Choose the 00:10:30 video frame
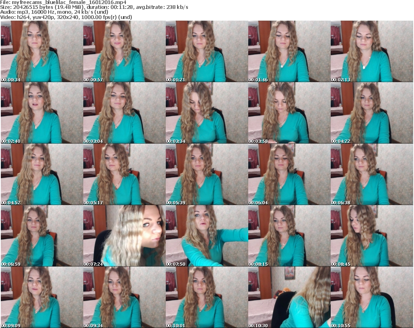The height and width of the screenshot is (328, 414). pos(289,297)
